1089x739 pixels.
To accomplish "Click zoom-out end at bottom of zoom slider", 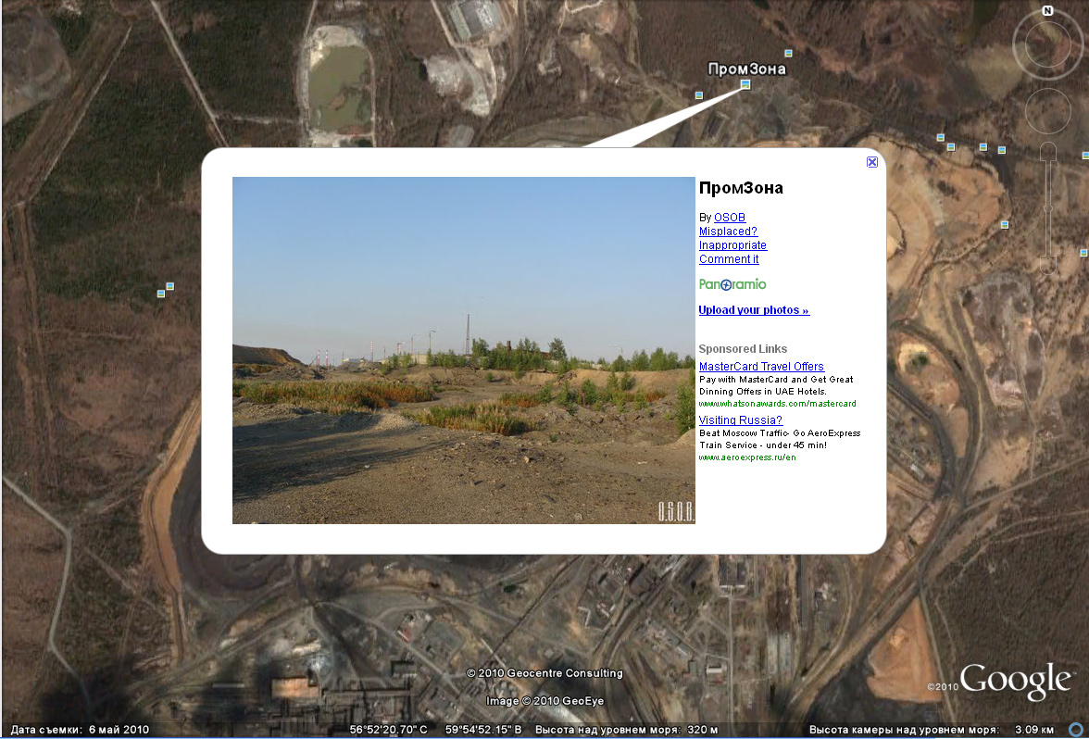I will point(1048,265).
